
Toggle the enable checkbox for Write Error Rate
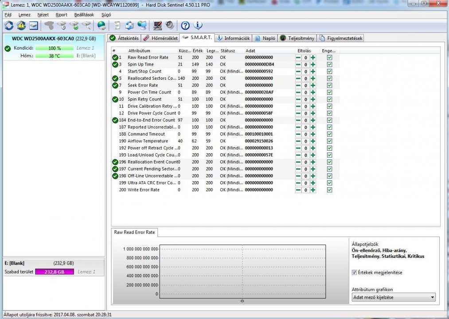pyautogui.click(x=329, y=190)
